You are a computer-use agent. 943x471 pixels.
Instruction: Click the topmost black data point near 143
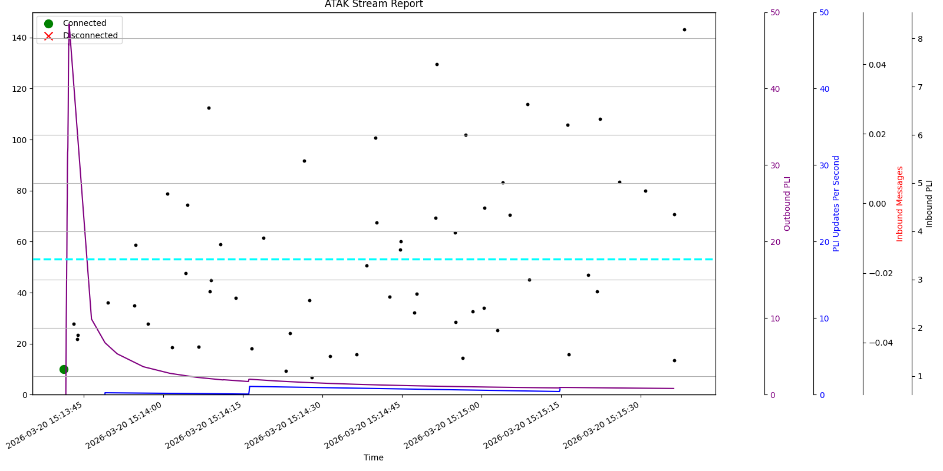(x=684, y=29)
